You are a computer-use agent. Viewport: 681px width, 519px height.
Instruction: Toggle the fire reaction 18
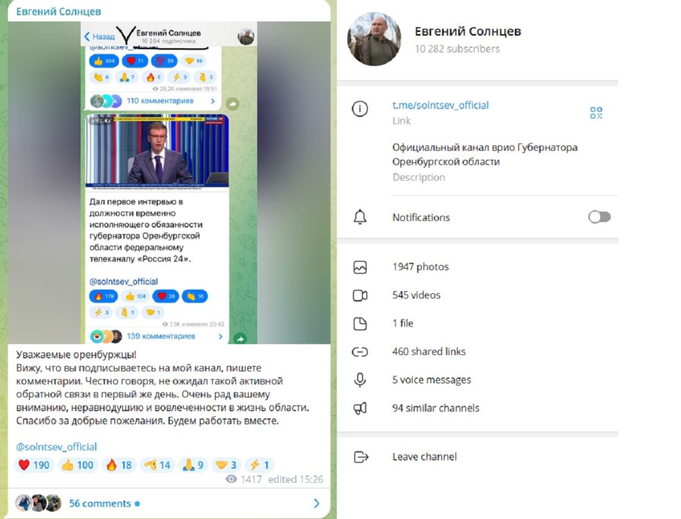click(119, 465)
